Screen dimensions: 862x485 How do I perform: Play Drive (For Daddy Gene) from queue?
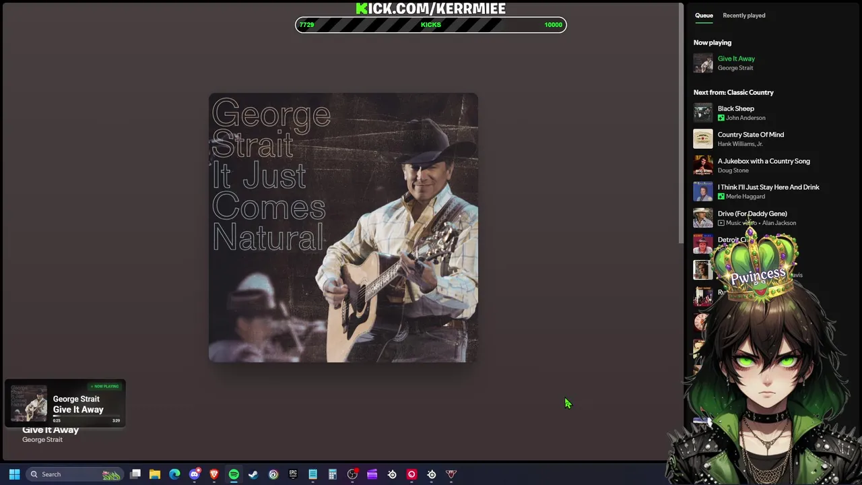(x=752, y=214)
